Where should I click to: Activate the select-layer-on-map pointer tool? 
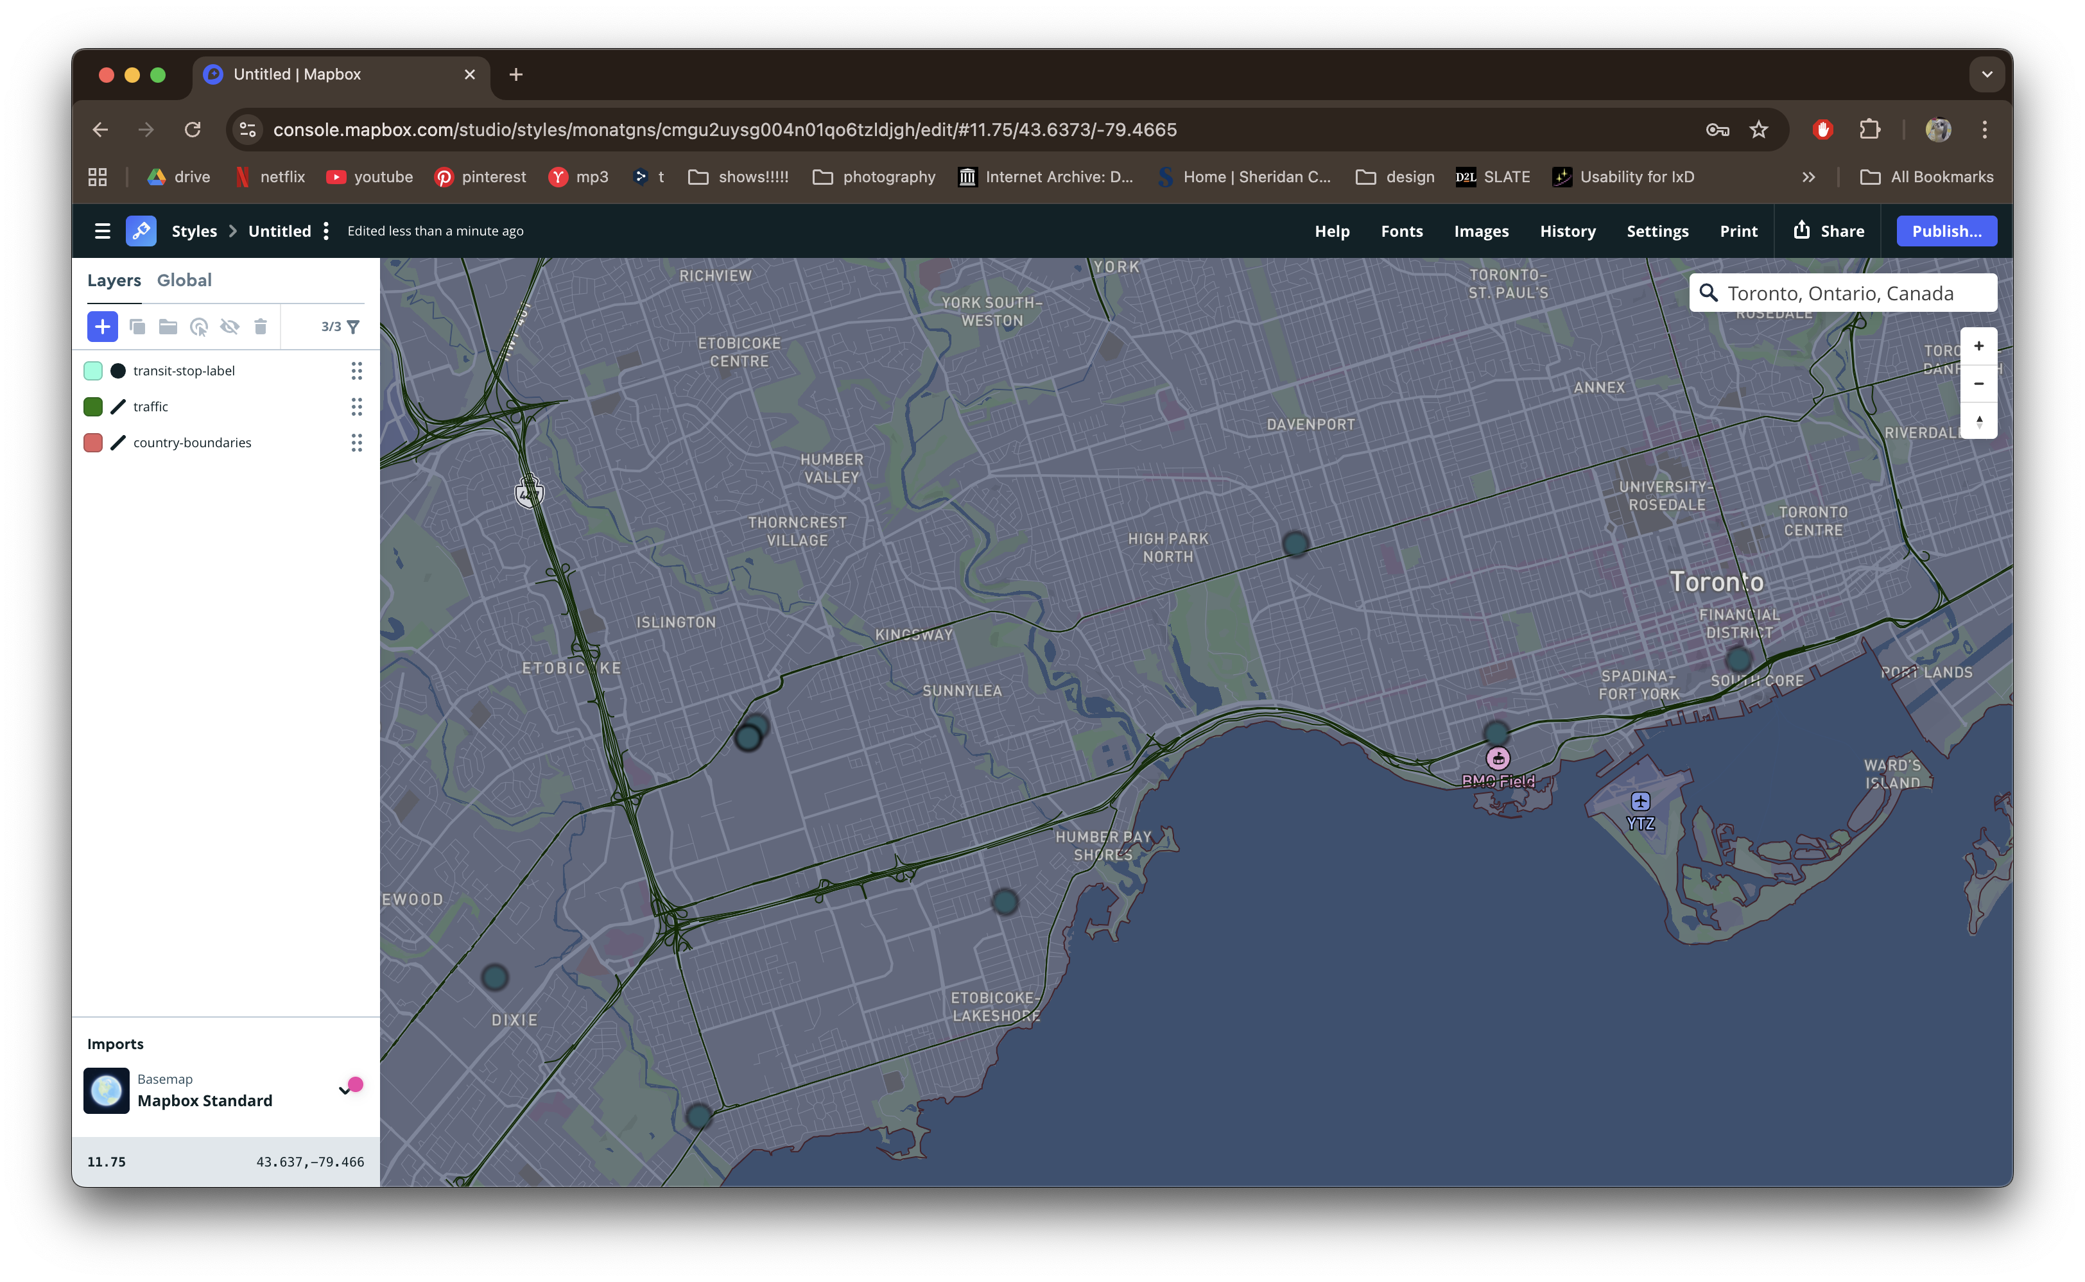pos(200,327)
